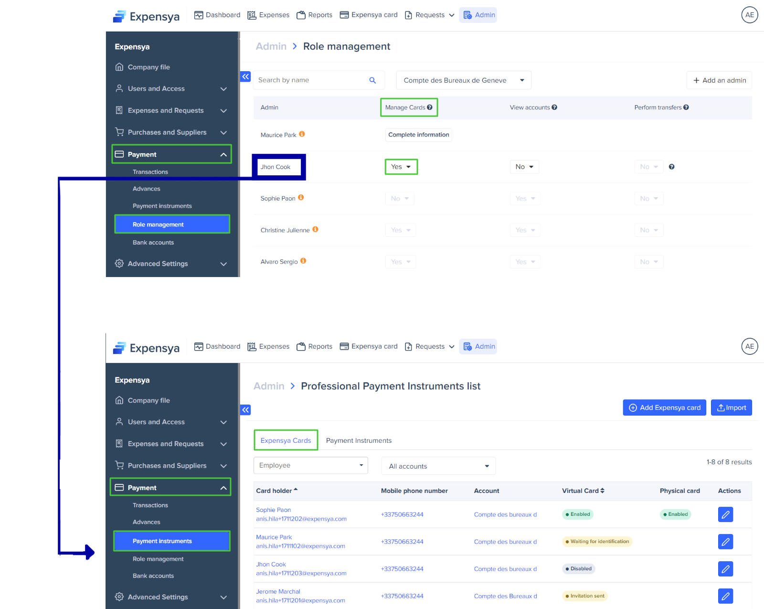Open Jhon Cook's View accounts No dropdown
Viewport: 764px width, 609px height.
524,167
